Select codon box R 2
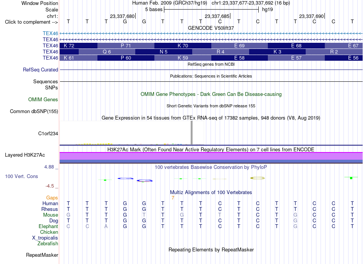The width and height of the screenshot is (363, 264). pyautogui.click(x=334, y=52)
